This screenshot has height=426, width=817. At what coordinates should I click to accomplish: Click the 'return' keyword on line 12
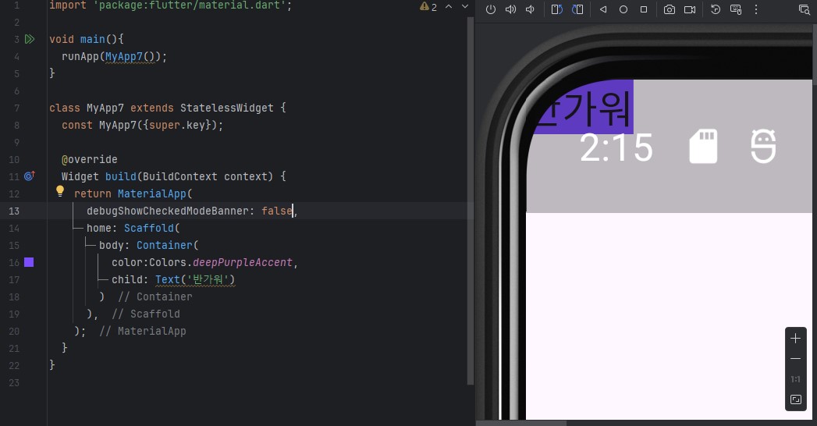point(92,193)
